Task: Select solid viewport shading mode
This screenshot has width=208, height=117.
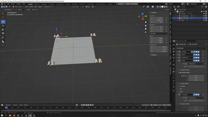Action: tap(162, 6)
